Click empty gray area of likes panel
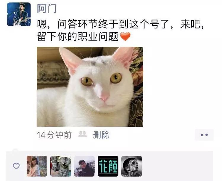Viewport: 222px width, 181px height. click(177, 166)
